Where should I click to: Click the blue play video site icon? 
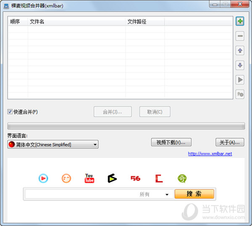(x=43, y=179)
